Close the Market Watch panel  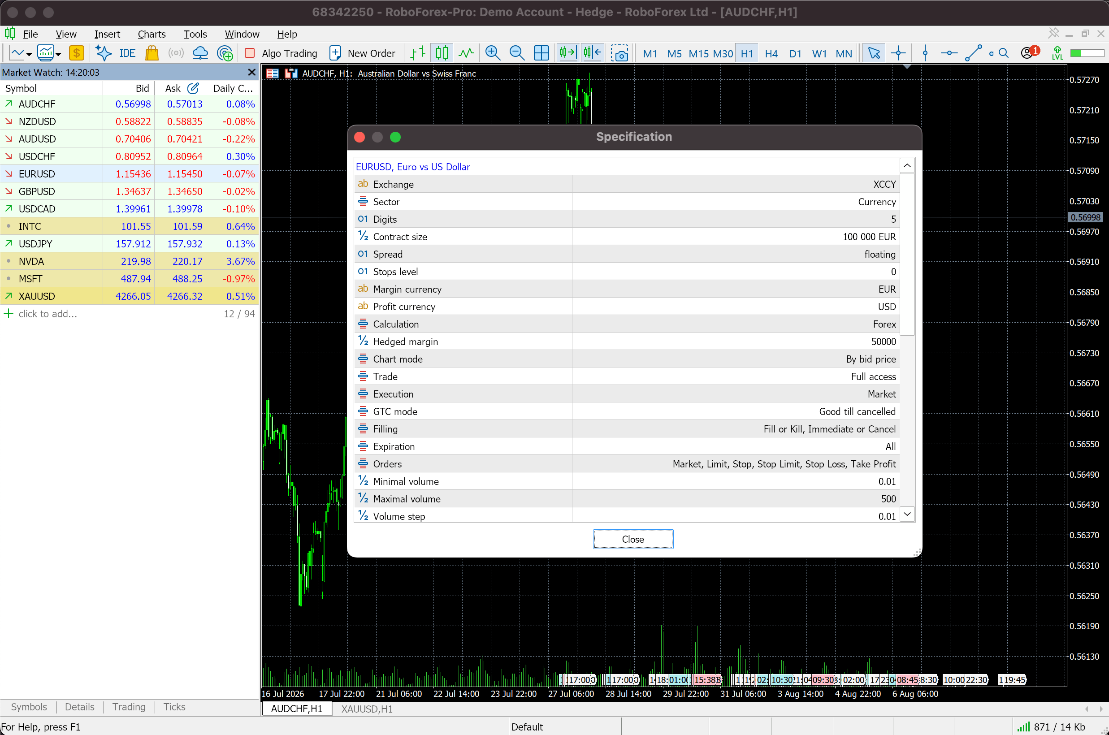pyautogui.click(x=252, y=72)
